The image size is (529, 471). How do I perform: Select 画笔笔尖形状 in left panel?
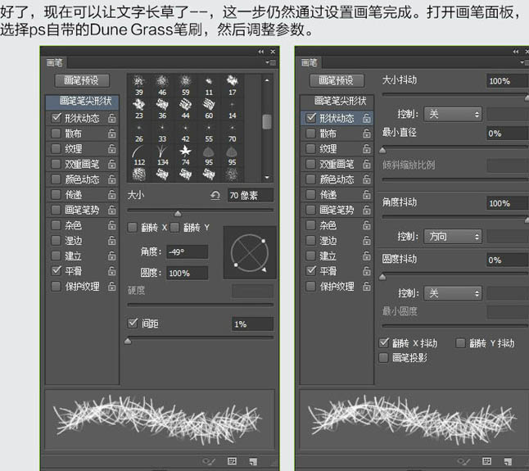pos(83,101)
